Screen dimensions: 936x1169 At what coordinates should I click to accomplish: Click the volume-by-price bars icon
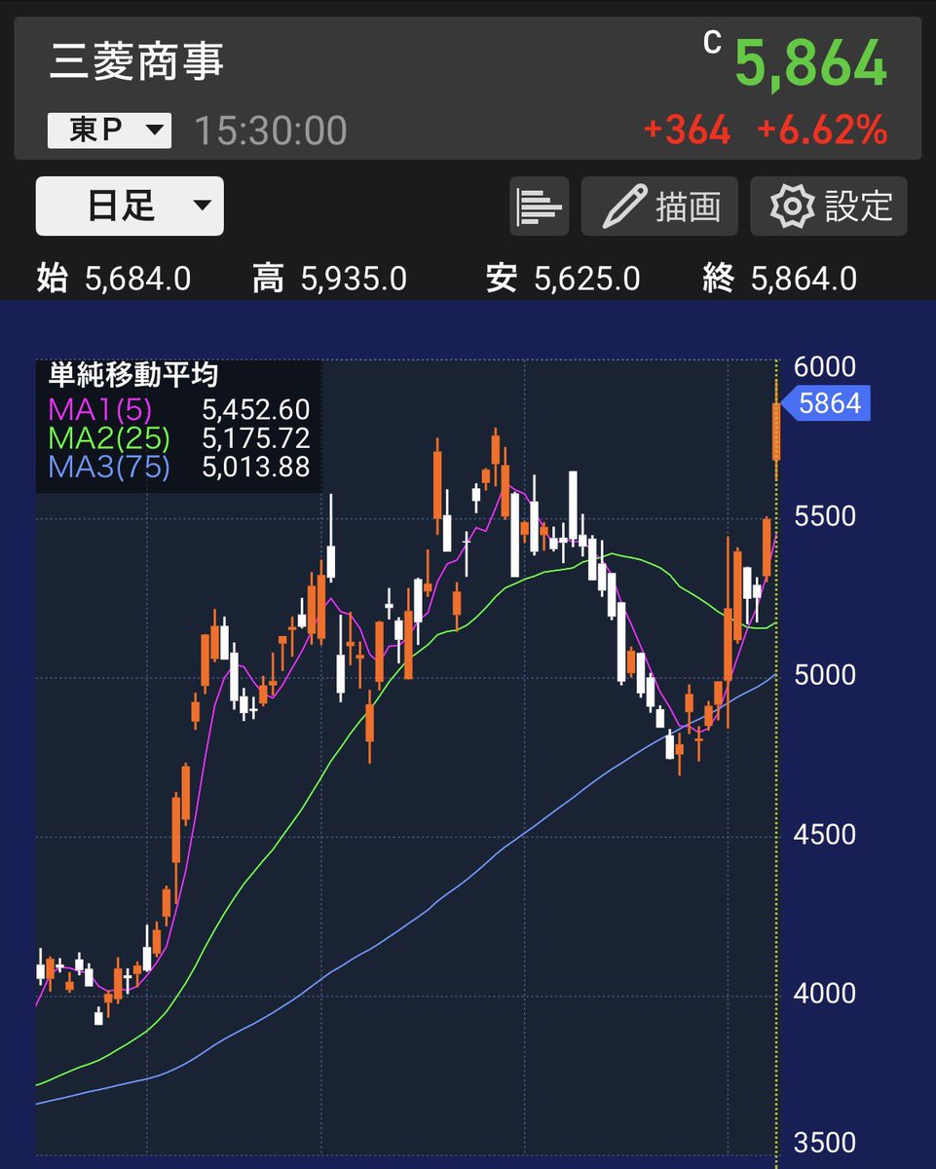[540, 206]
